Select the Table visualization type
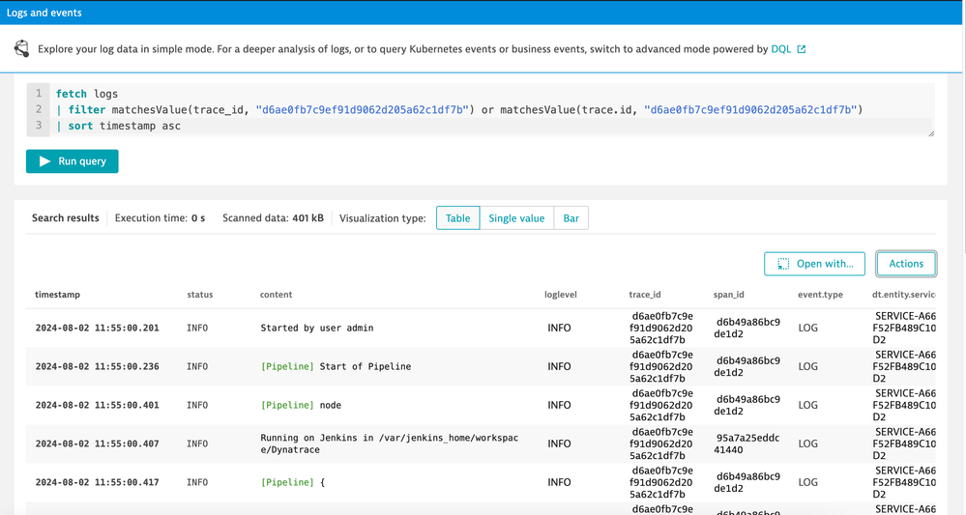 click(457, 218)
